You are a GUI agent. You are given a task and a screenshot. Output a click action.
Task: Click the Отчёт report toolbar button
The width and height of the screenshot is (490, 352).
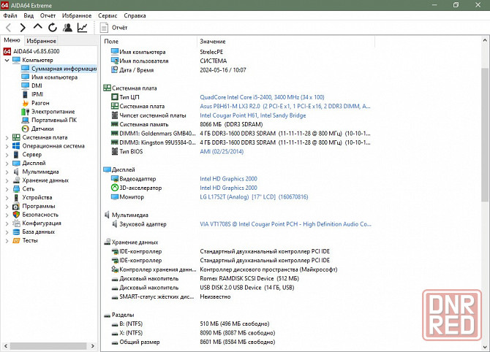114,28
